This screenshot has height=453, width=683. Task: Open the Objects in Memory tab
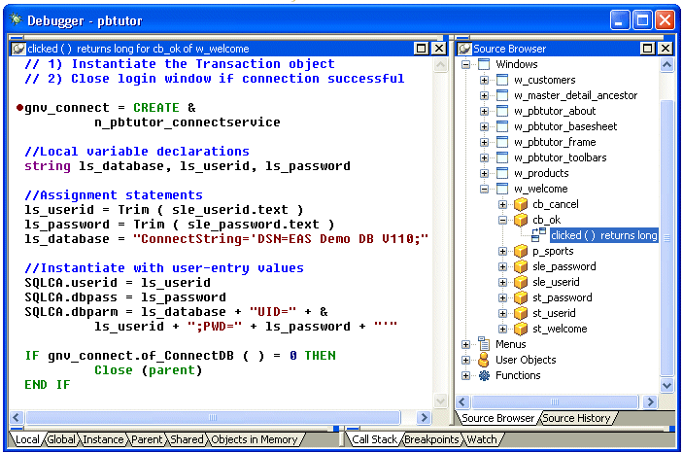click(x=255, y=439)
